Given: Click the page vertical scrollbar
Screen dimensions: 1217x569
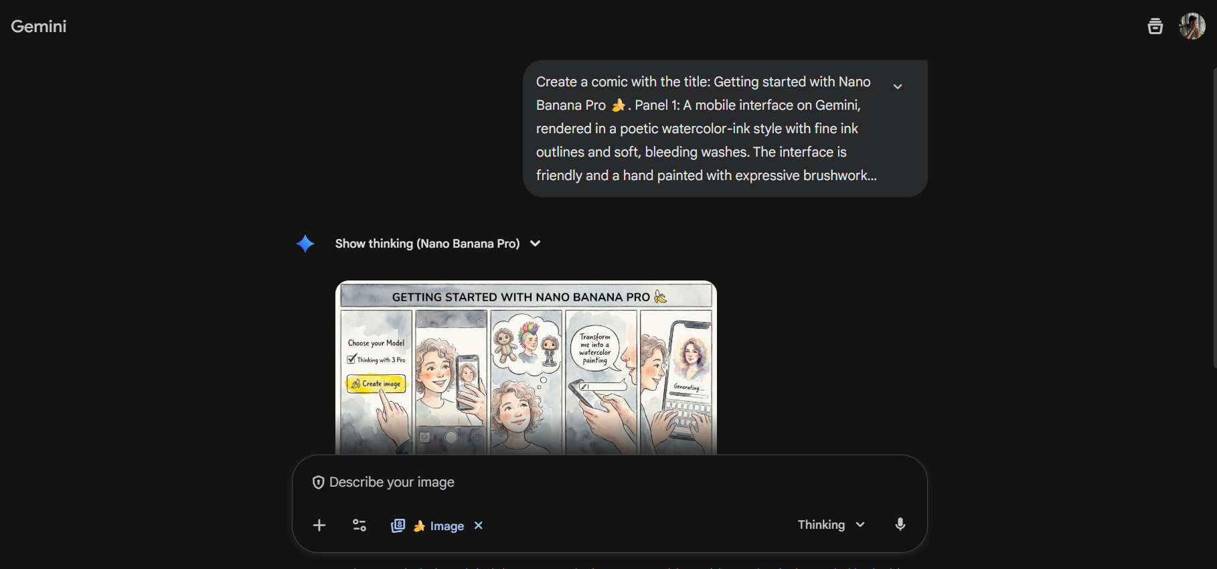Looking at the screenshot, I should [1214, 218].
